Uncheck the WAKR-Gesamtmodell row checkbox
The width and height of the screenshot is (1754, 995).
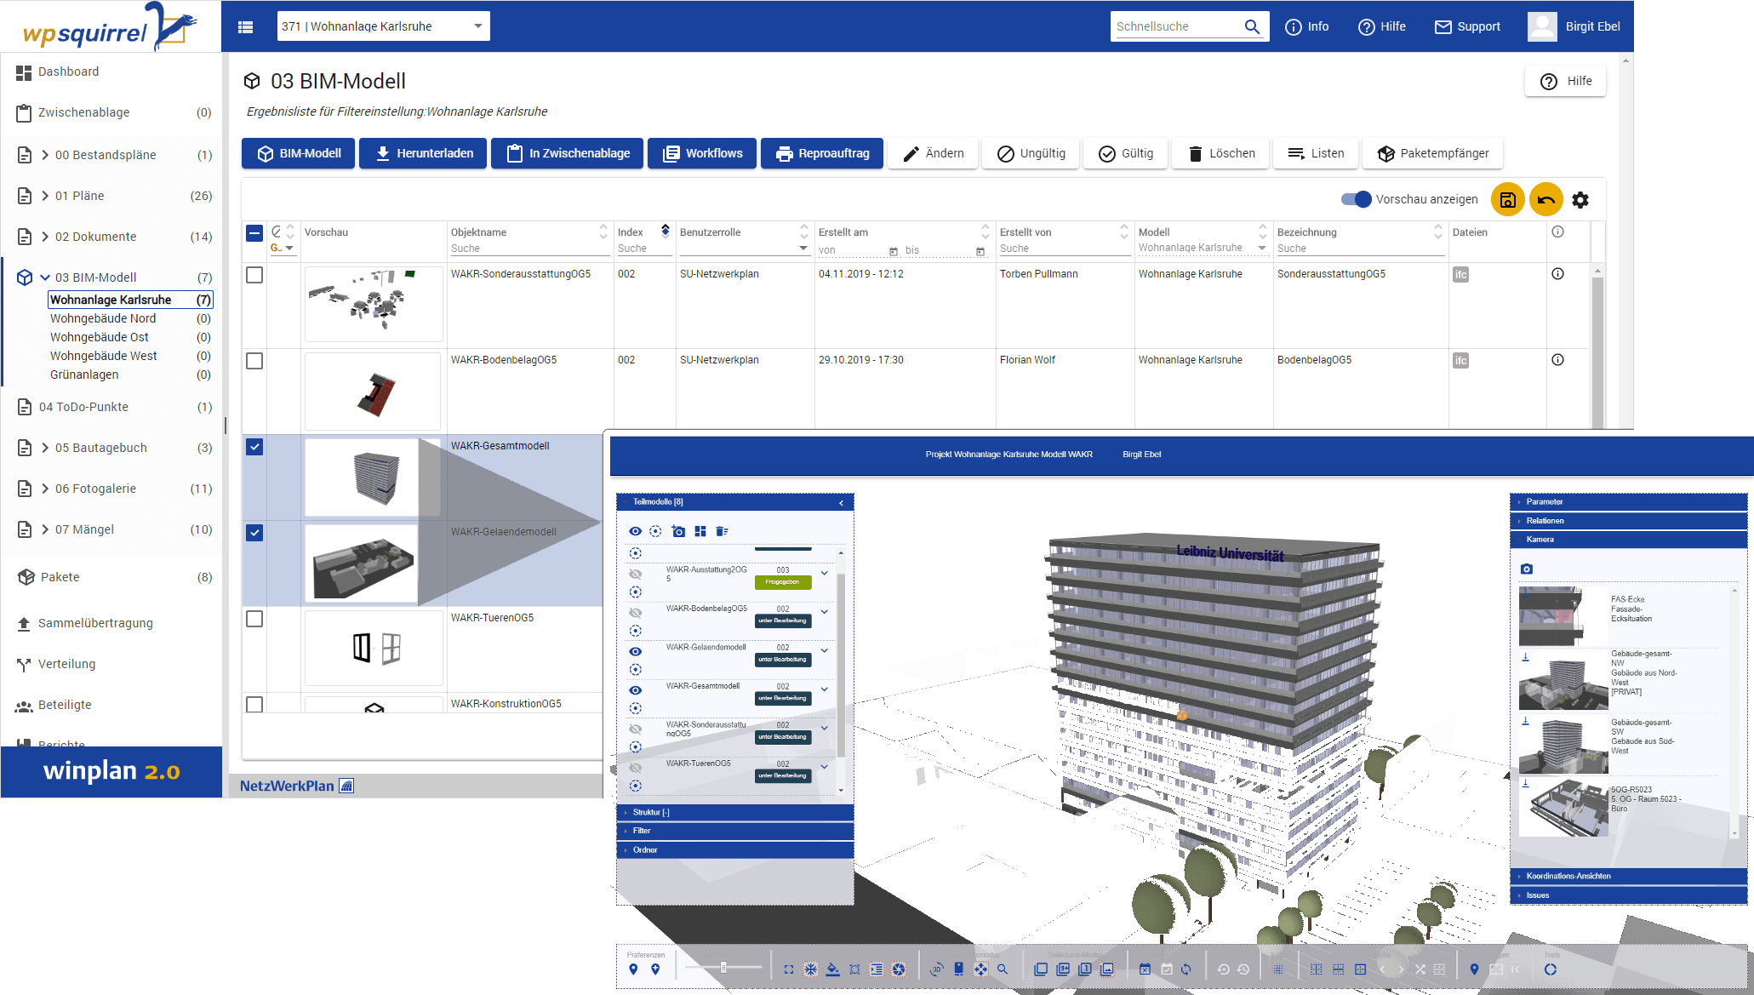254,447
